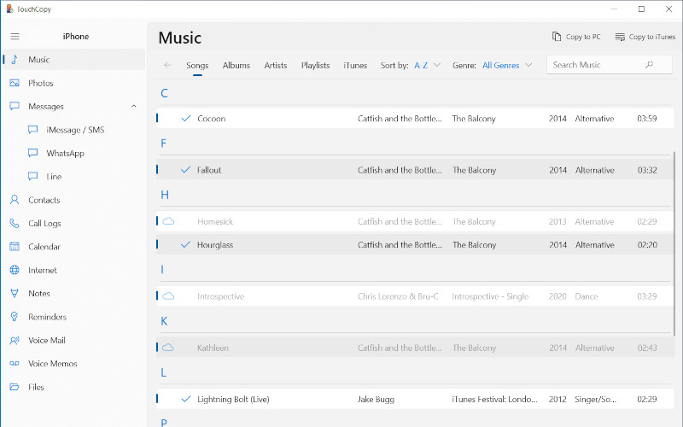This screenshot has height=427, width=683.
Task: Click the Music note icon in sidebar
Action: (15, 60)
